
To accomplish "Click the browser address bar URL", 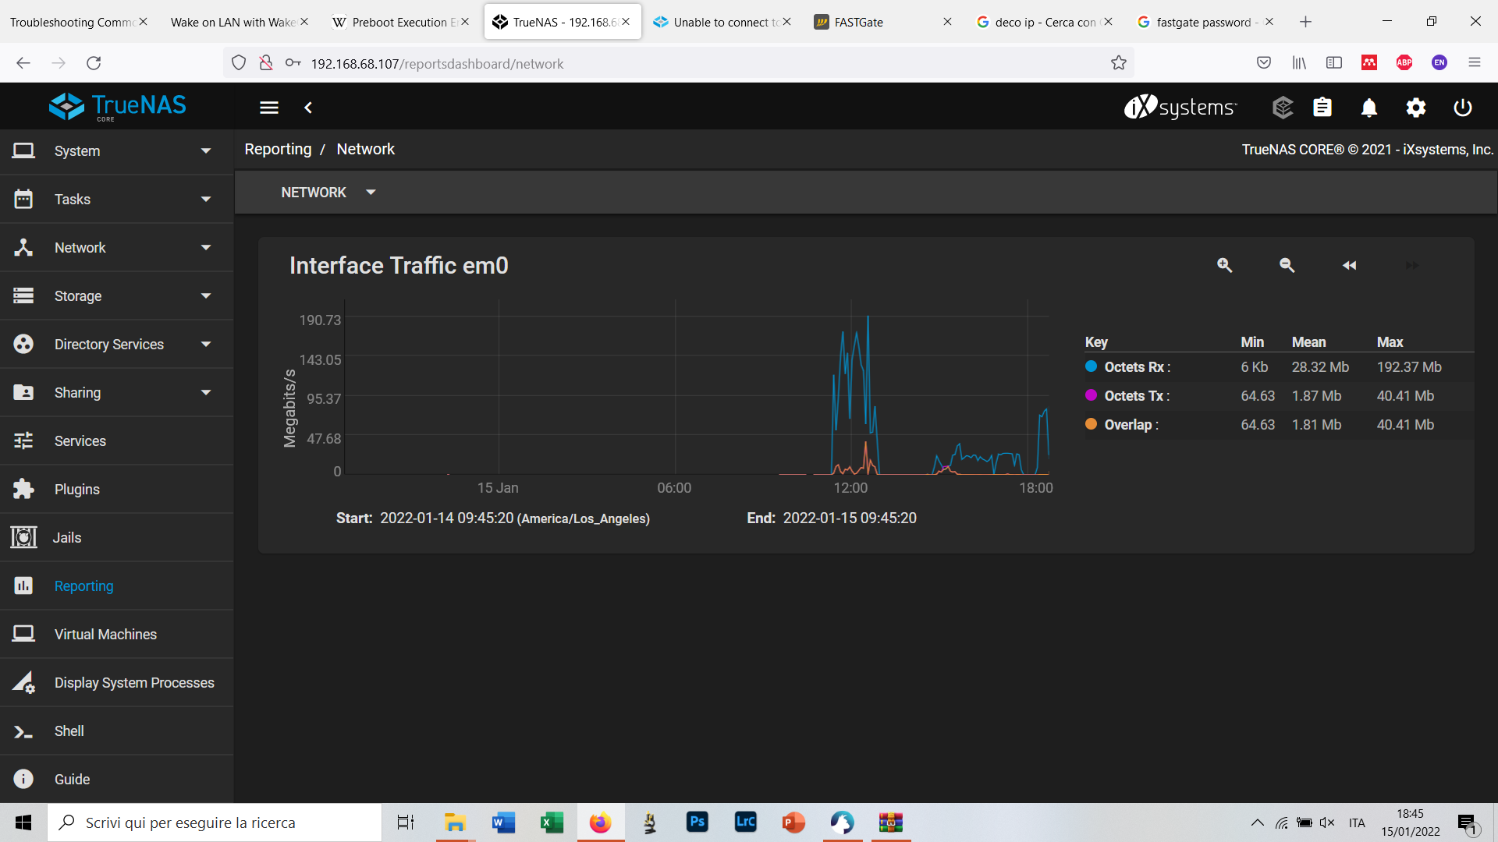I will [437, 64].
